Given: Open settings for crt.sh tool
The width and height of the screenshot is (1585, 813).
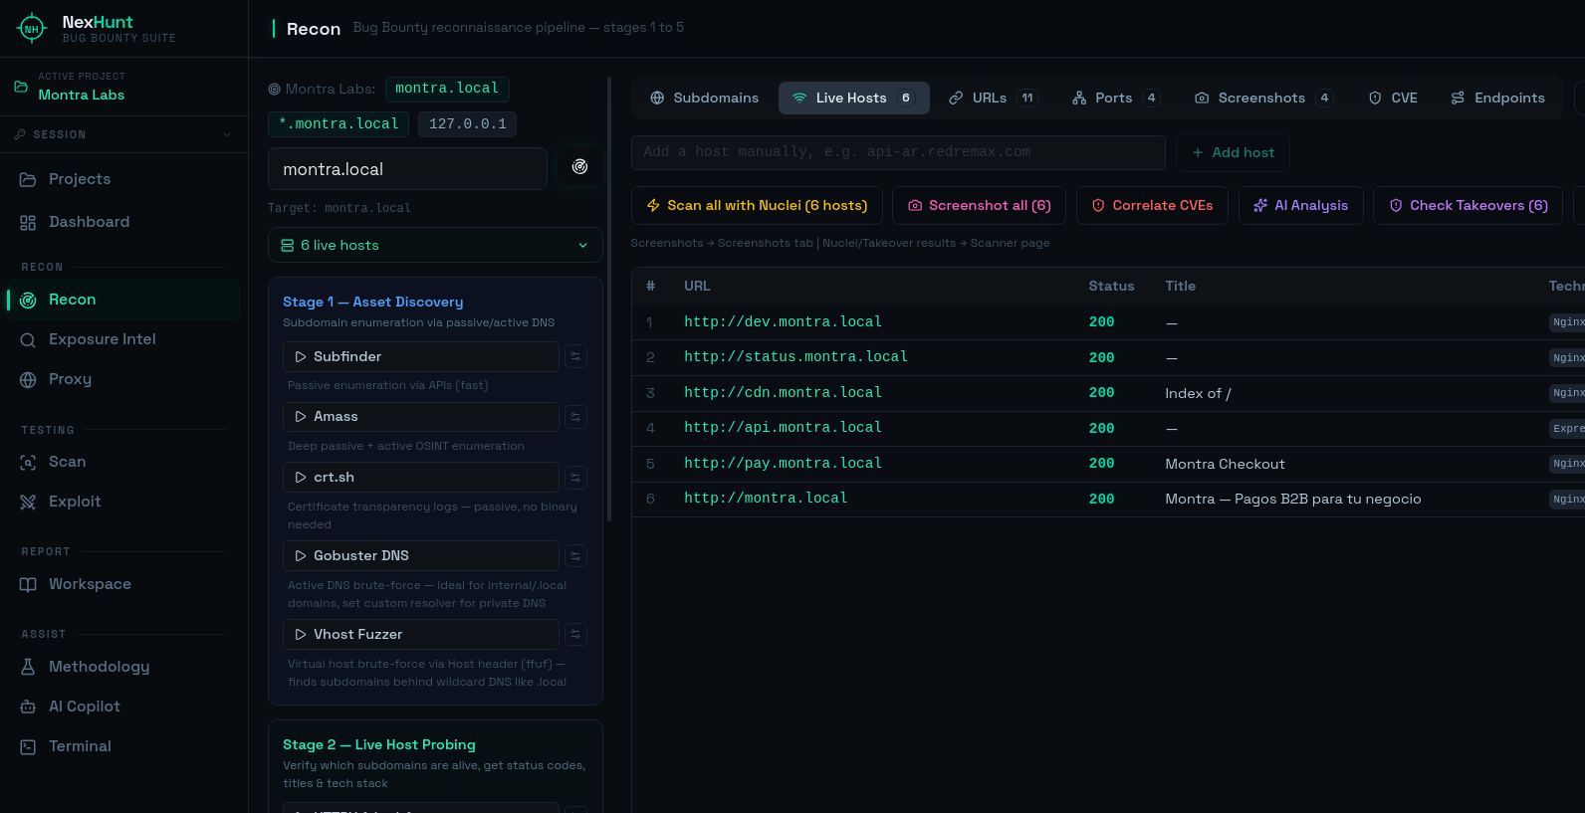Looking at the screenshot, I should point(575,478).
